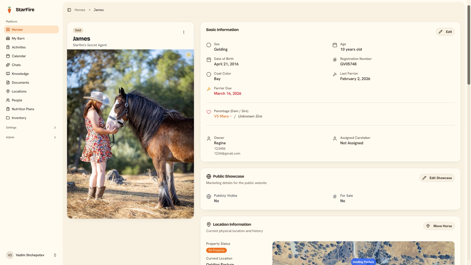
Task: Click the Unknown Sire text
Action: (250, 116)
